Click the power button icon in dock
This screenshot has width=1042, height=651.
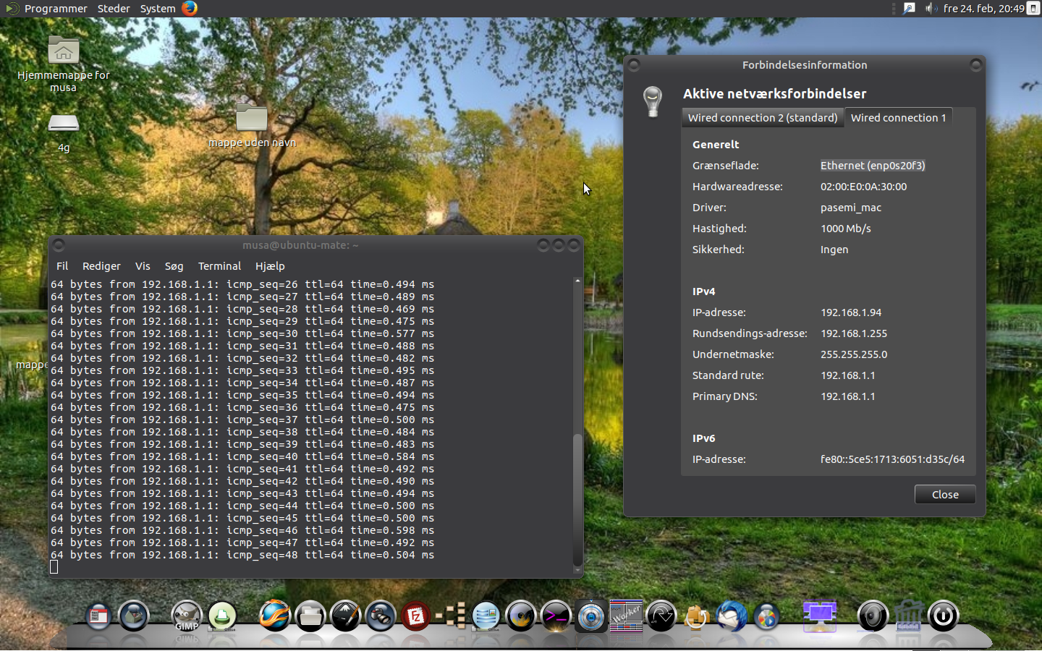(x=943, y=616)
